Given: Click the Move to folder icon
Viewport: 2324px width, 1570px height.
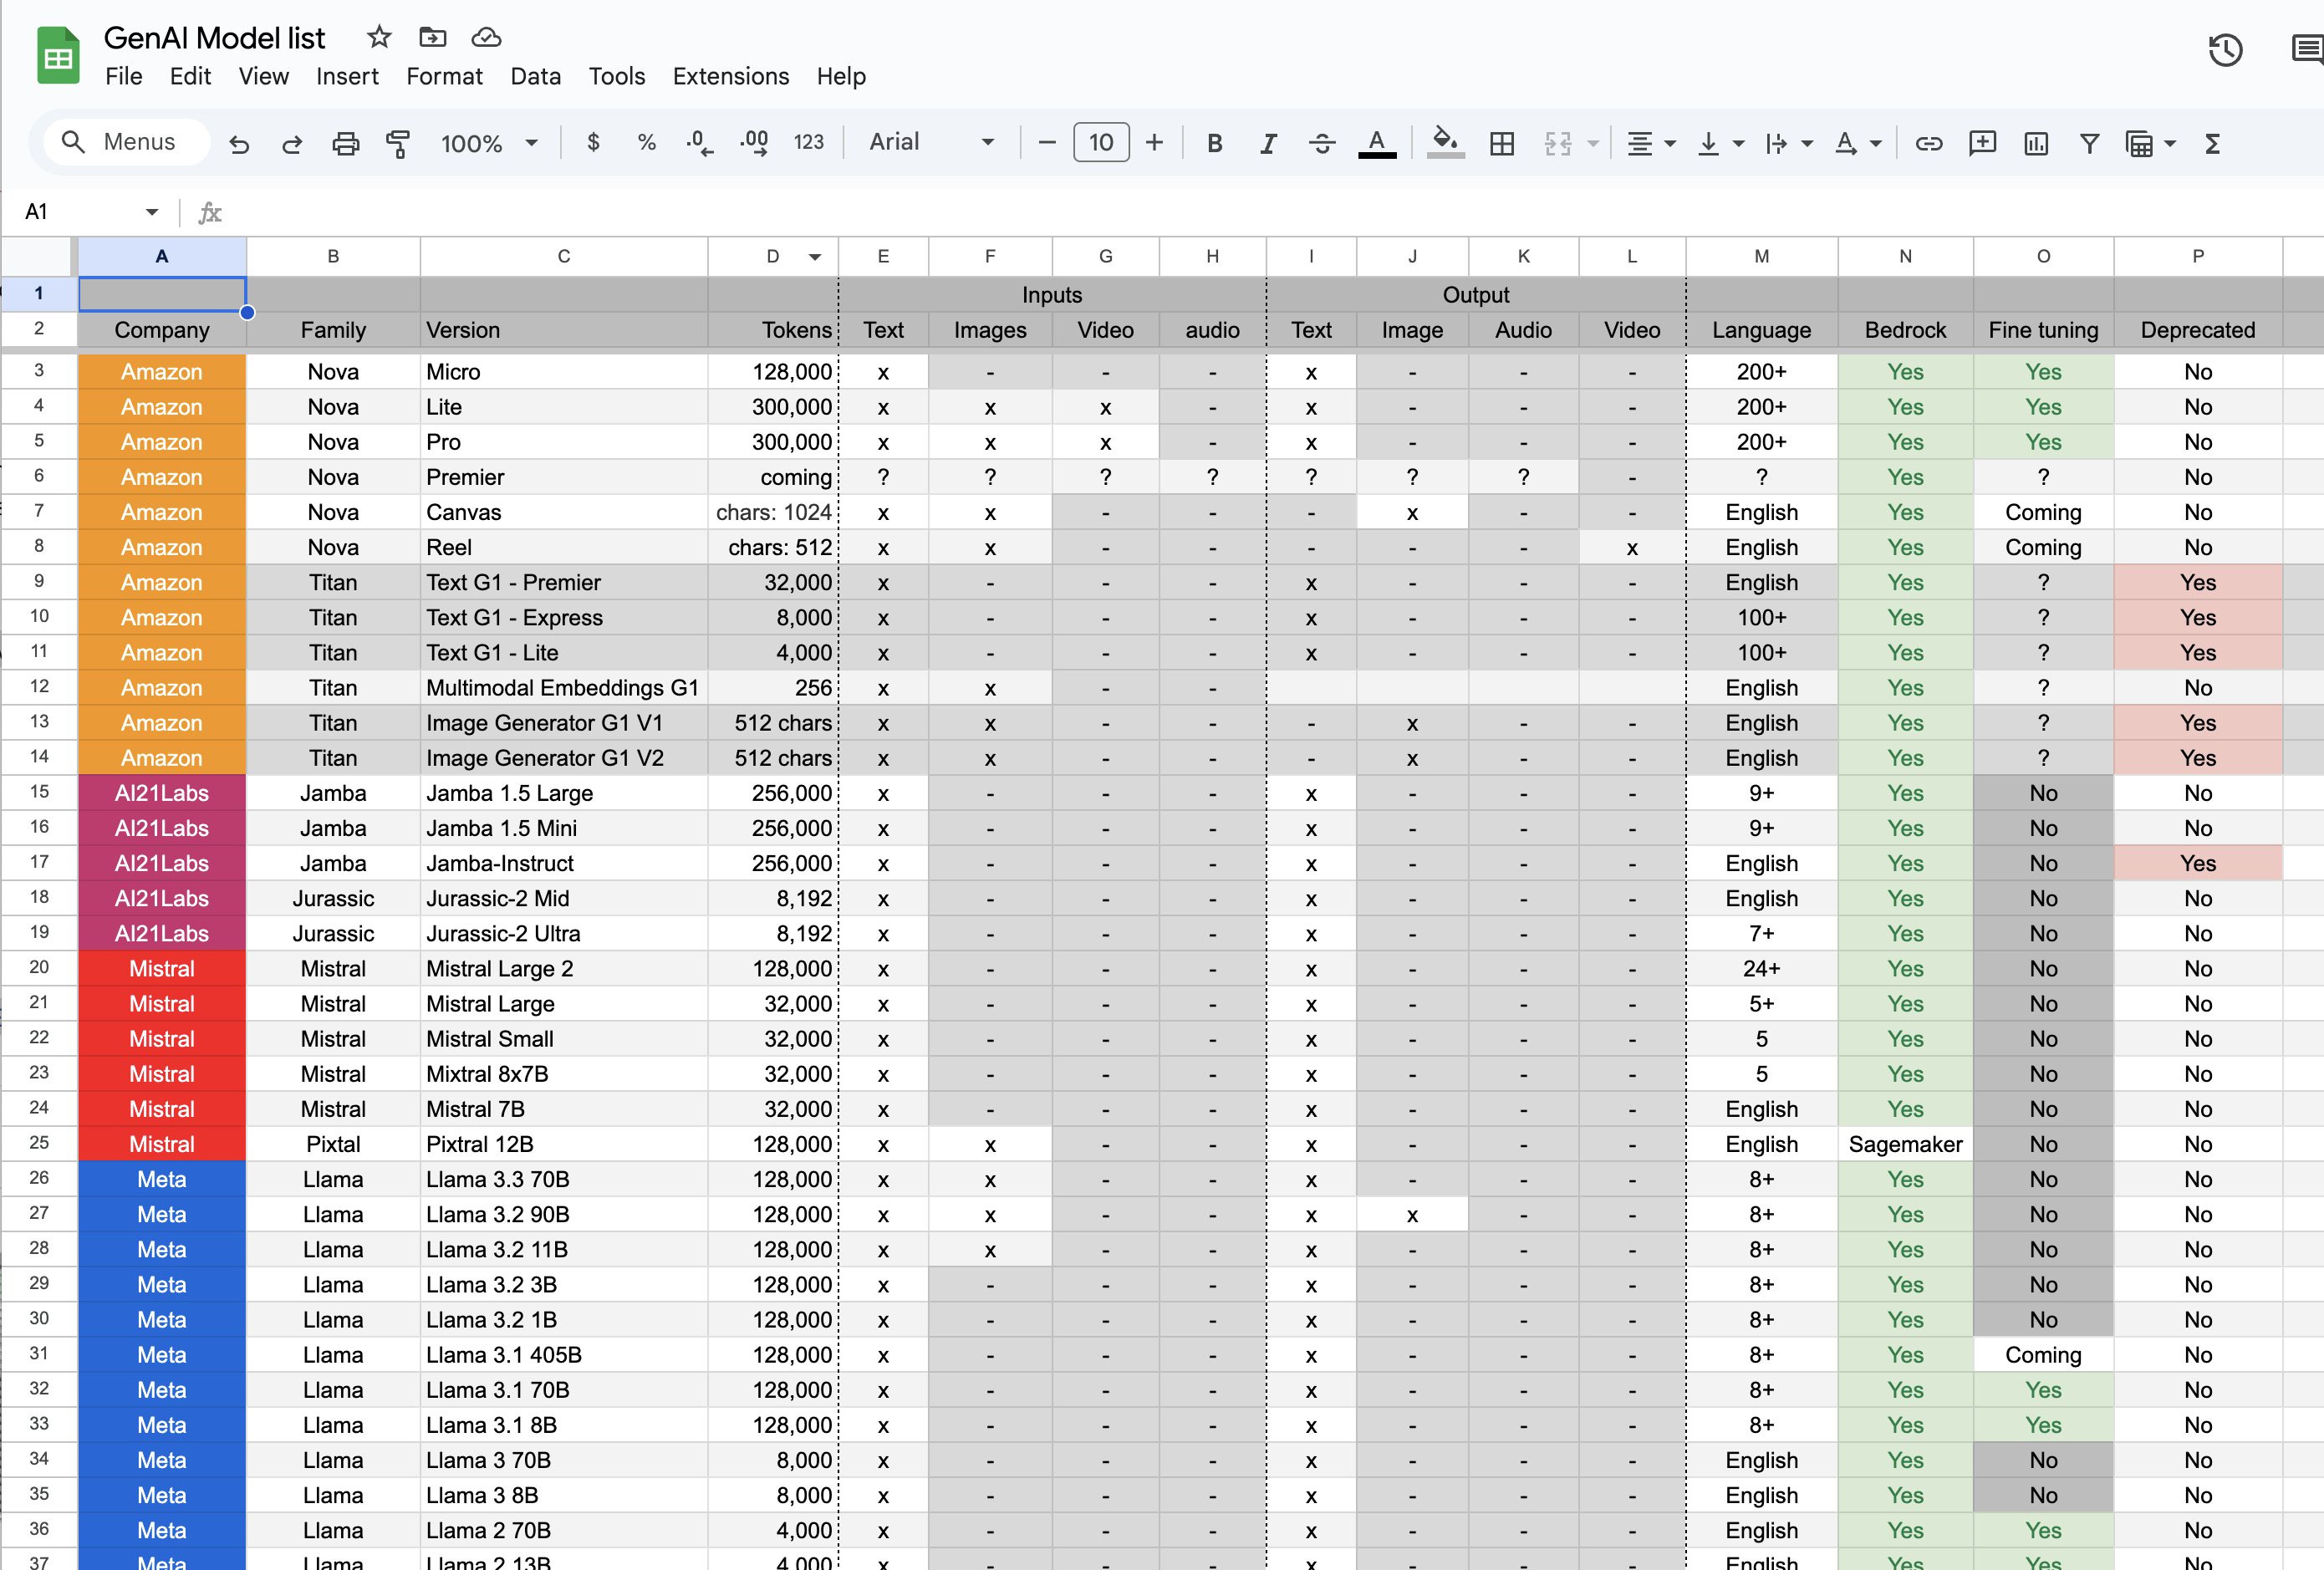Looking at the screenshot, I should [432, 37].
